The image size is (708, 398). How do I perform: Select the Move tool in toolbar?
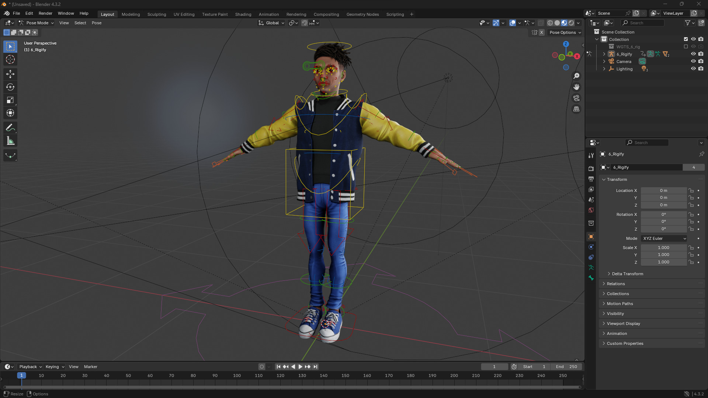click(x=10, y=74)
